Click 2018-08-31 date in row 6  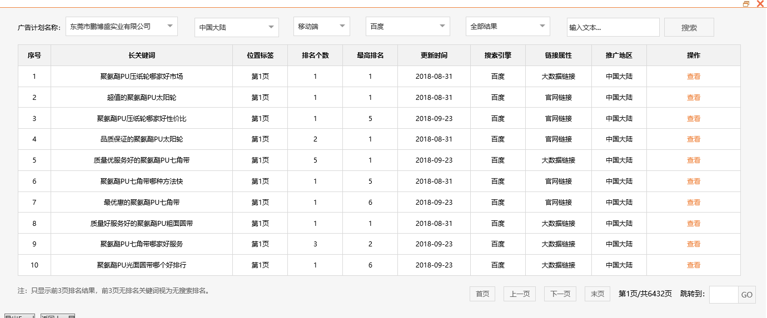click(x=434, y=181)
